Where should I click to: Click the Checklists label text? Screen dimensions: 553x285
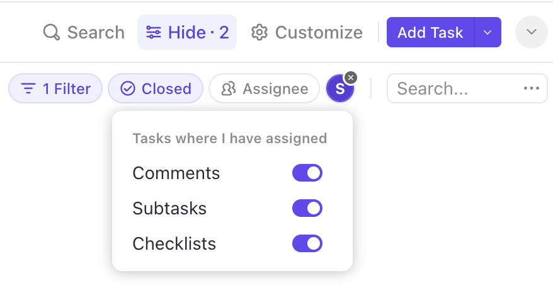[x=174, y=243]
